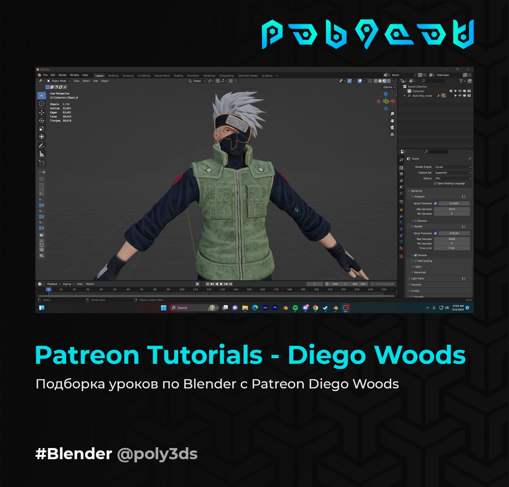Open the Object Mode dropdown
509x487 pixels.
click(x=58, y=81)
